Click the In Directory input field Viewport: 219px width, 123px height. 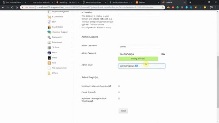pyautogui.click(x=139, y=14)
